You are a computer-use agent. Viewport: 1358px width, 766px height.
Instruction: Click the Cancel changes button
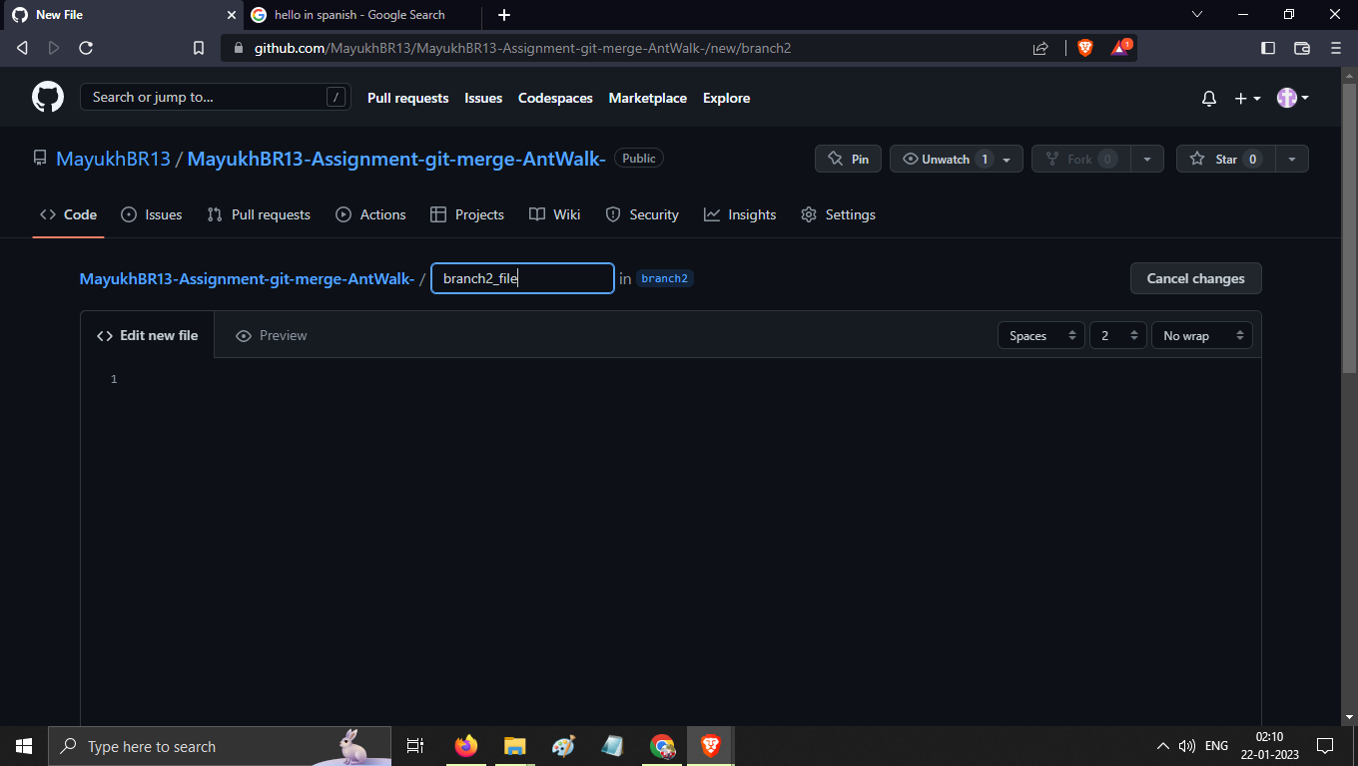tap(1195, 278)
